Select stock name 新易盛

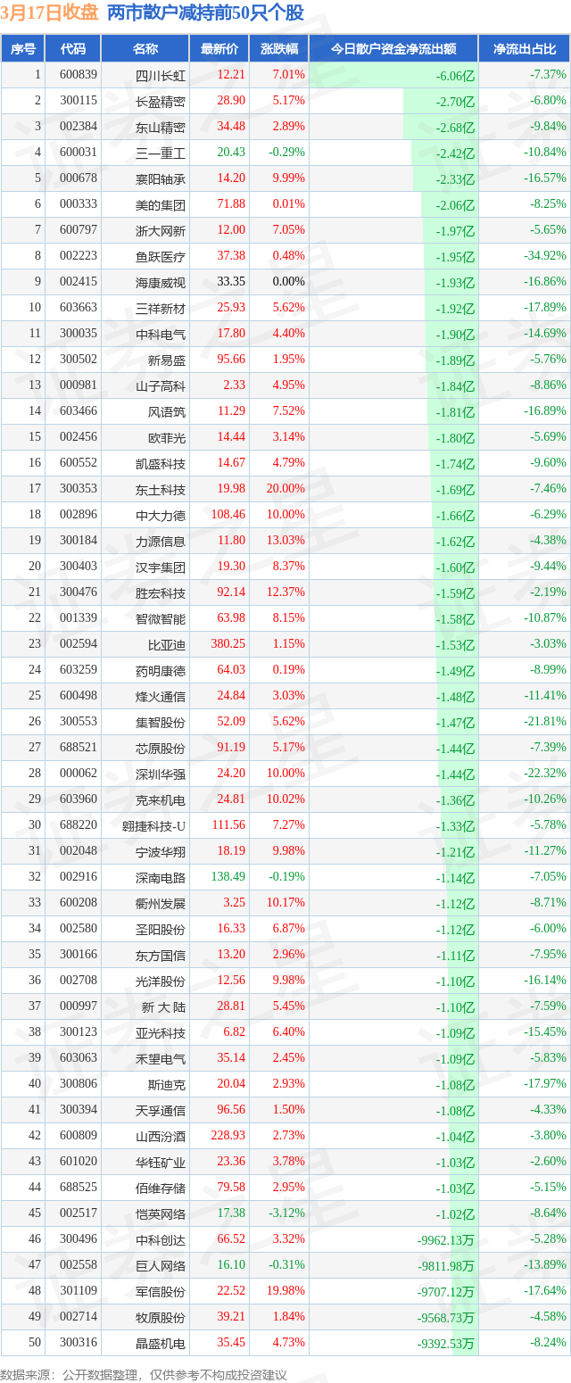167,360
